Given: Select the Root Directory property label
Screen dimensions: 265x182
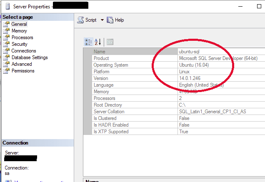Looking at the screenshot, I should pyautogui.click(x=108, y=105).
